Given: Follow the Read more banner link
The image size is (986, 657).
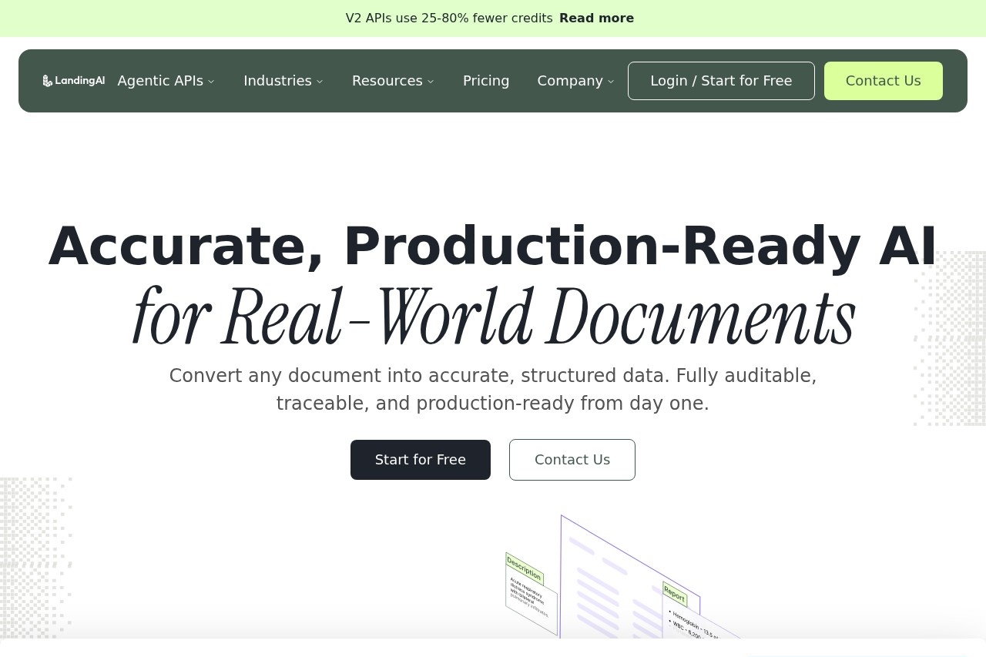Looking at the screenshot, I should coord(597,18).
